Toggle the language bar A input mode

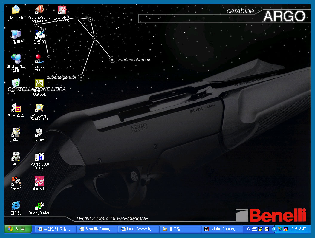click(248, 229)
